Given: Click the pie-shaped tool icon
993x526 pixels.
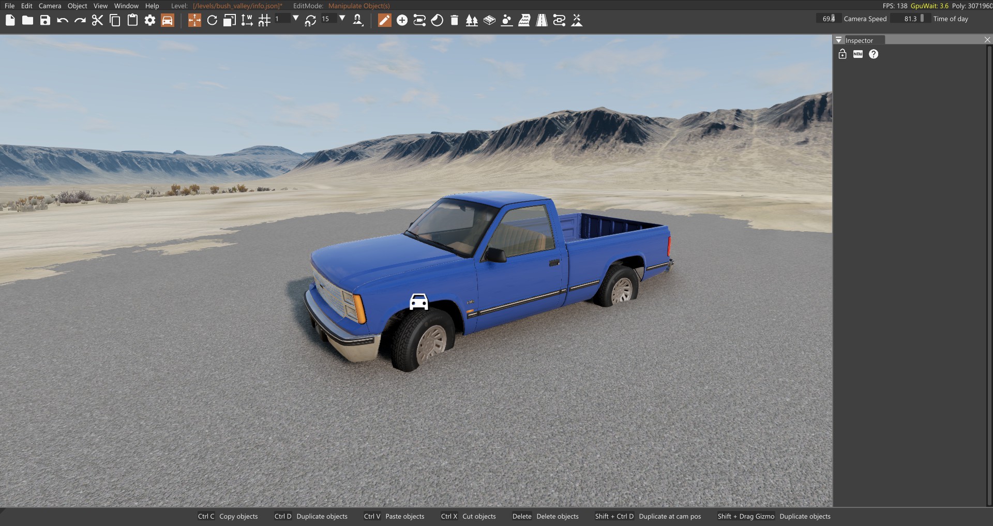Looking at the screenshot, I should 437,20.
